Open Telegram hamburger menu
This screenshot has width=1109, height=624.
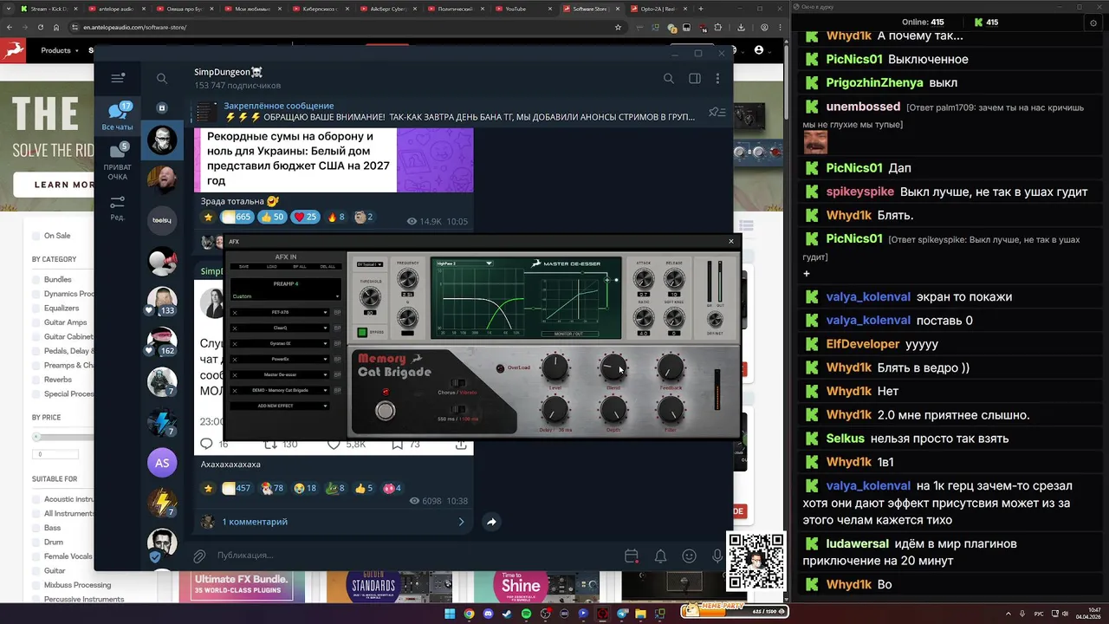pos(118,78)
